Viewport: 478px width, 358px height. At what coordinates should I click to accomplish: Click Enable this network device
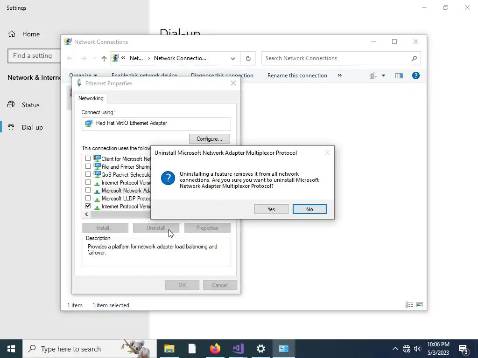pos(144,75)
